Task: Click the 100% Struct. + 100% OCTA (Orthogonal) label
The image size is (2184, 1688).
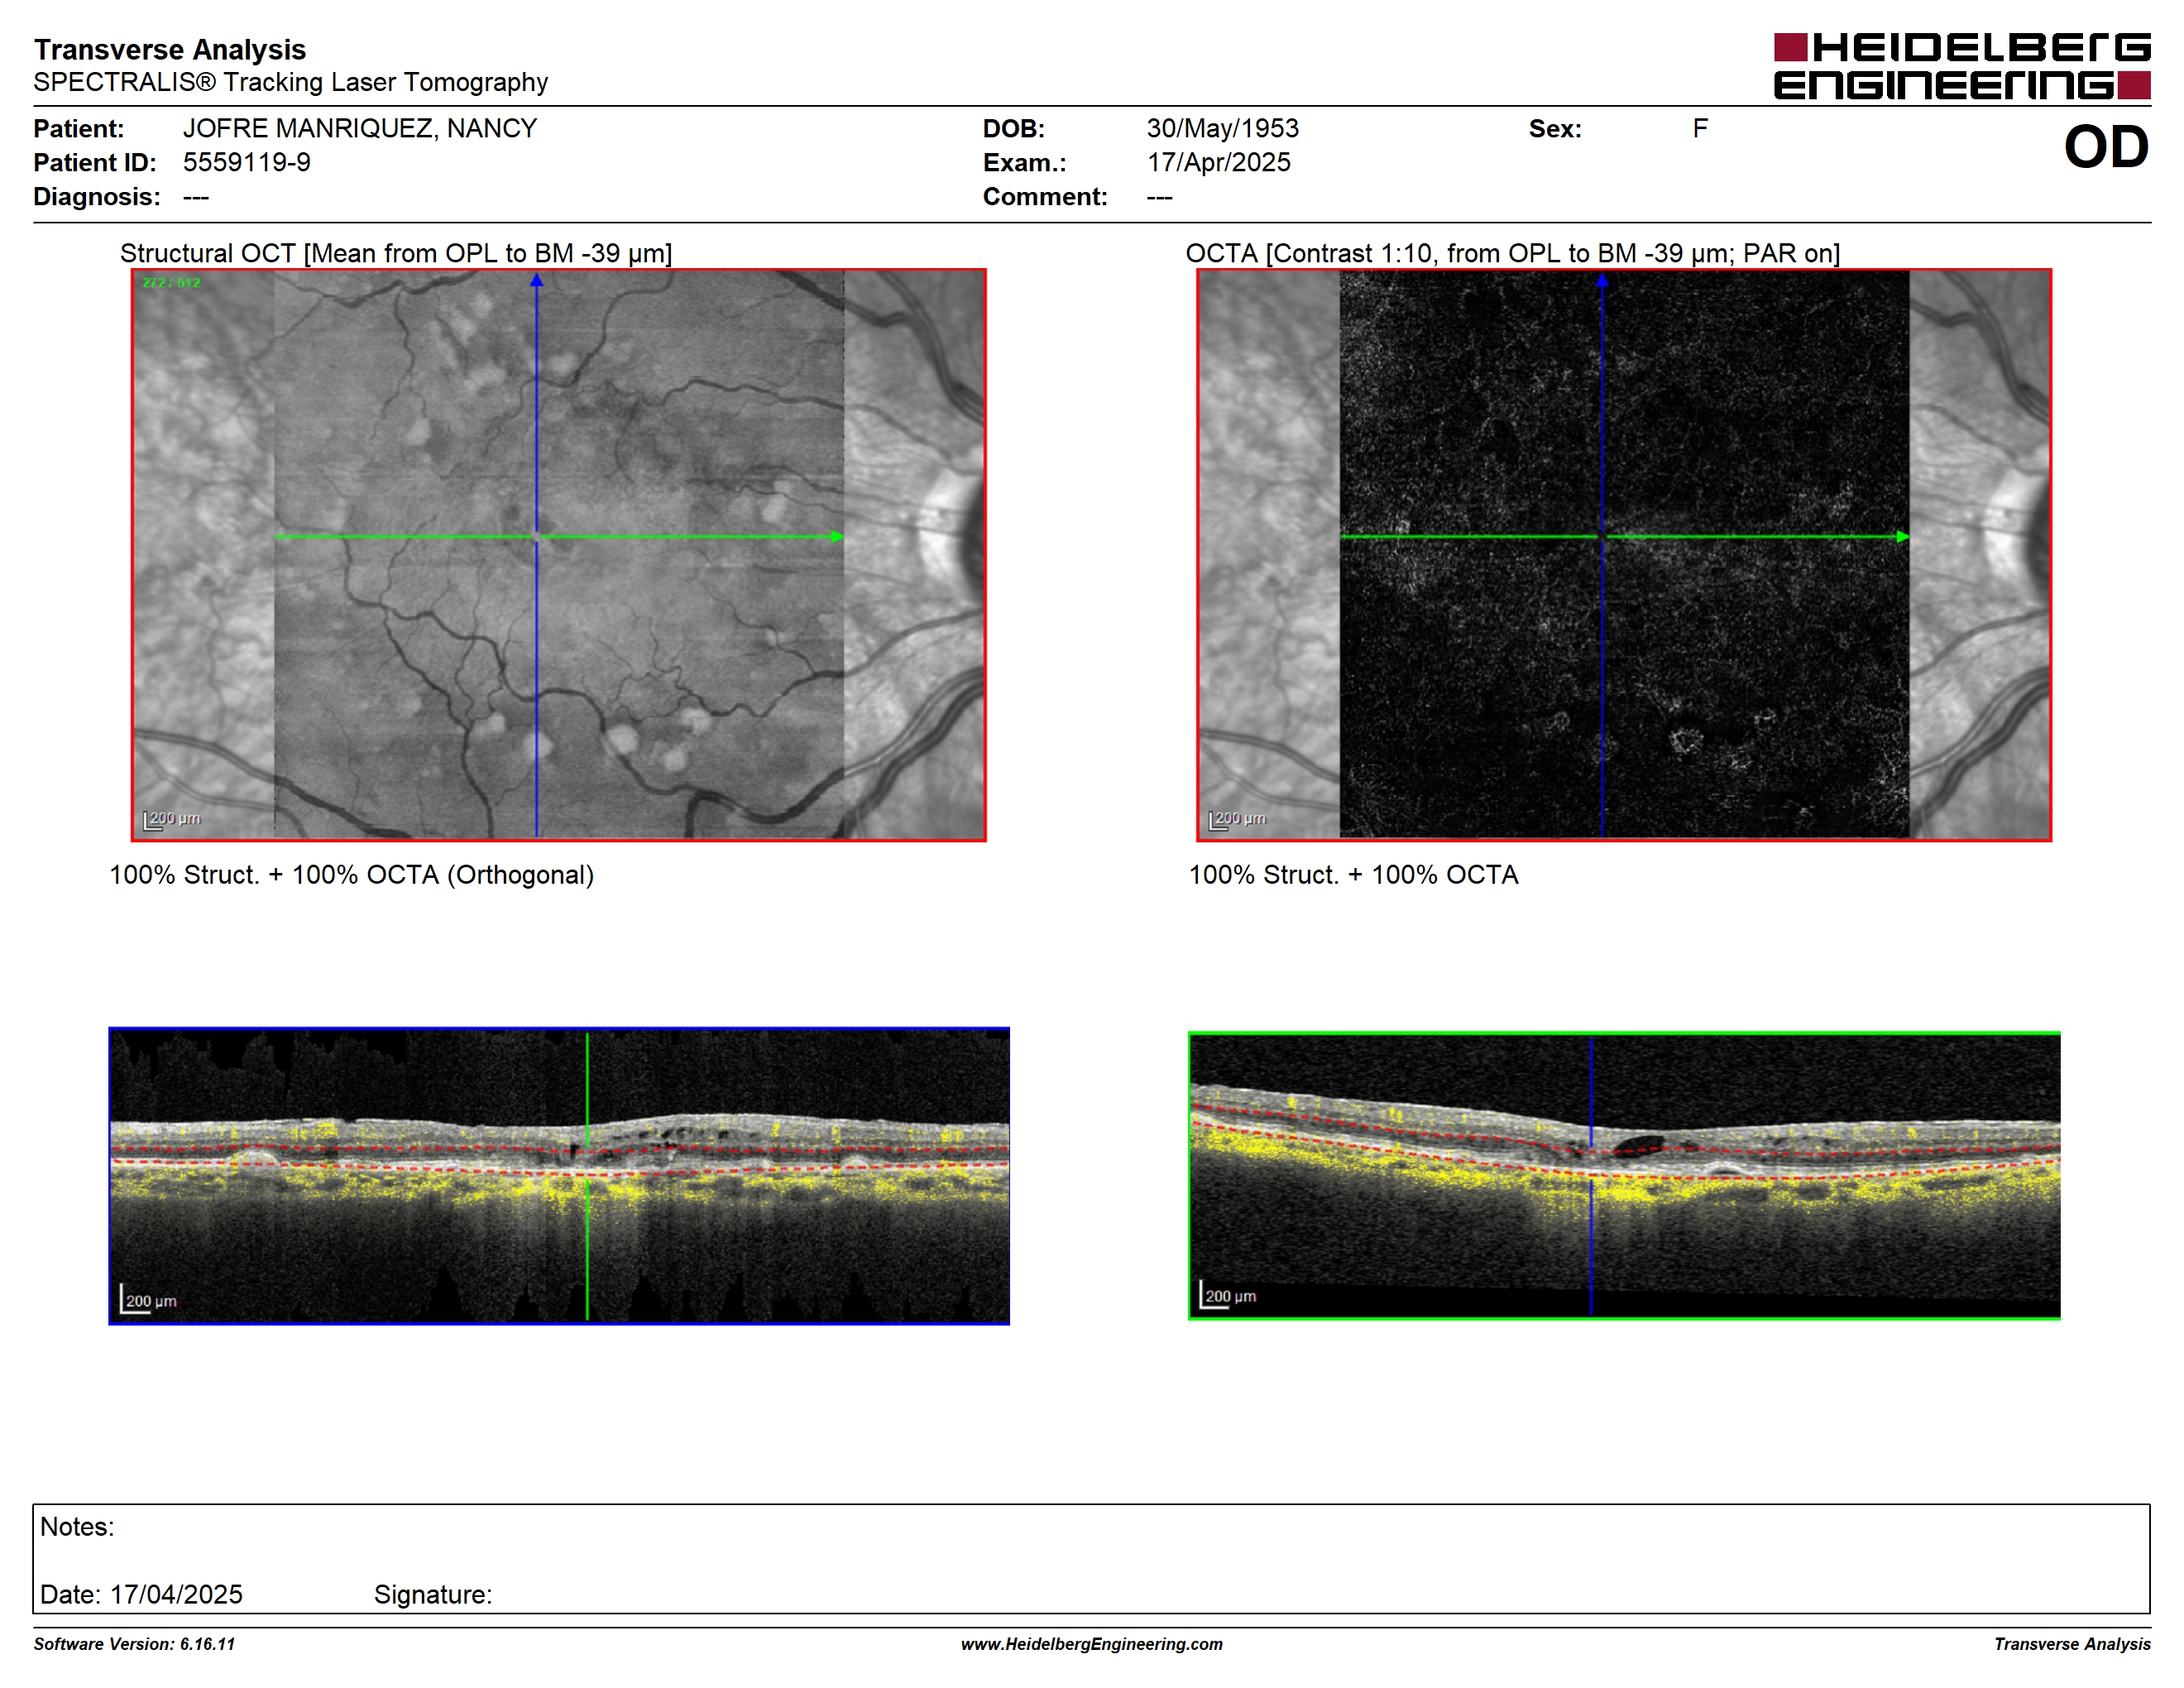Action: click(352, 875)
